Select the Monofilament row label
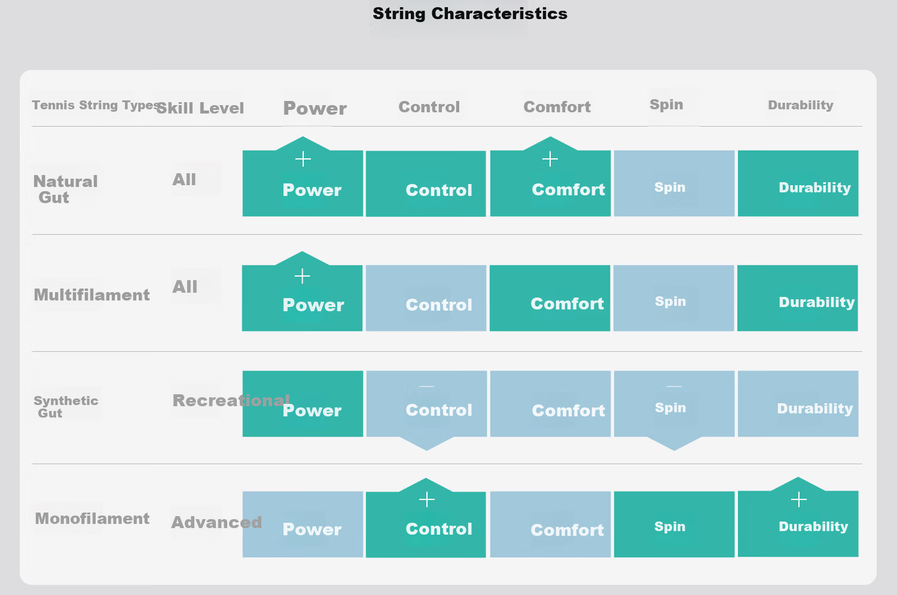The width and height of the screenshot is (897, 595). click(x=92, y=519)
